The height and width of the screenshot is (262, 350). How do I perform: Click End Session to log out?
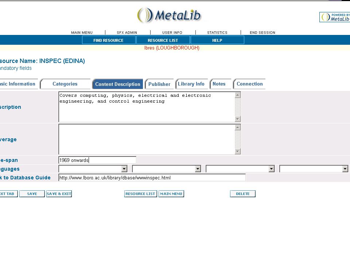coord(262,32)
